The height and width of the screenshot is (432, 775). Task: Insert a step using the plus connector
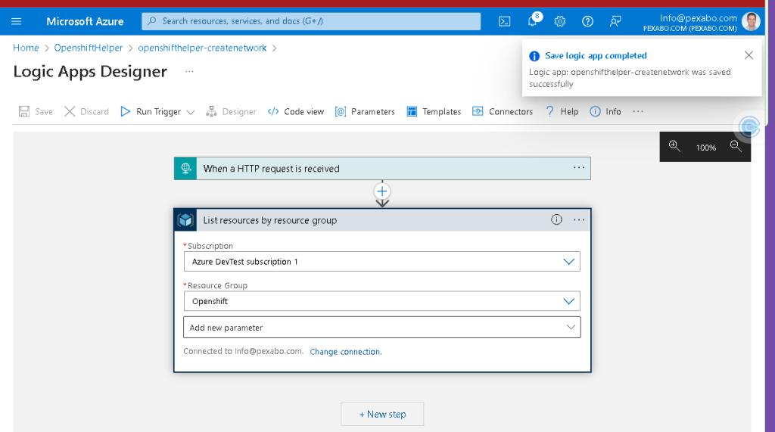click(x=382, y=191)
